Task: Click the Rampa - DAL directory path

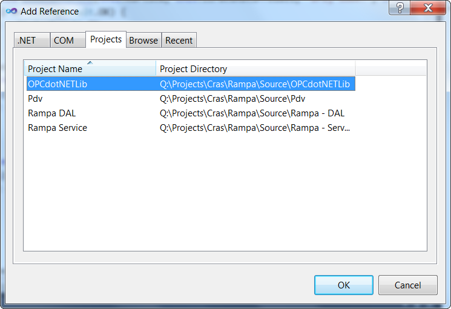Action: pyautogui.click(x=252, y=113)
